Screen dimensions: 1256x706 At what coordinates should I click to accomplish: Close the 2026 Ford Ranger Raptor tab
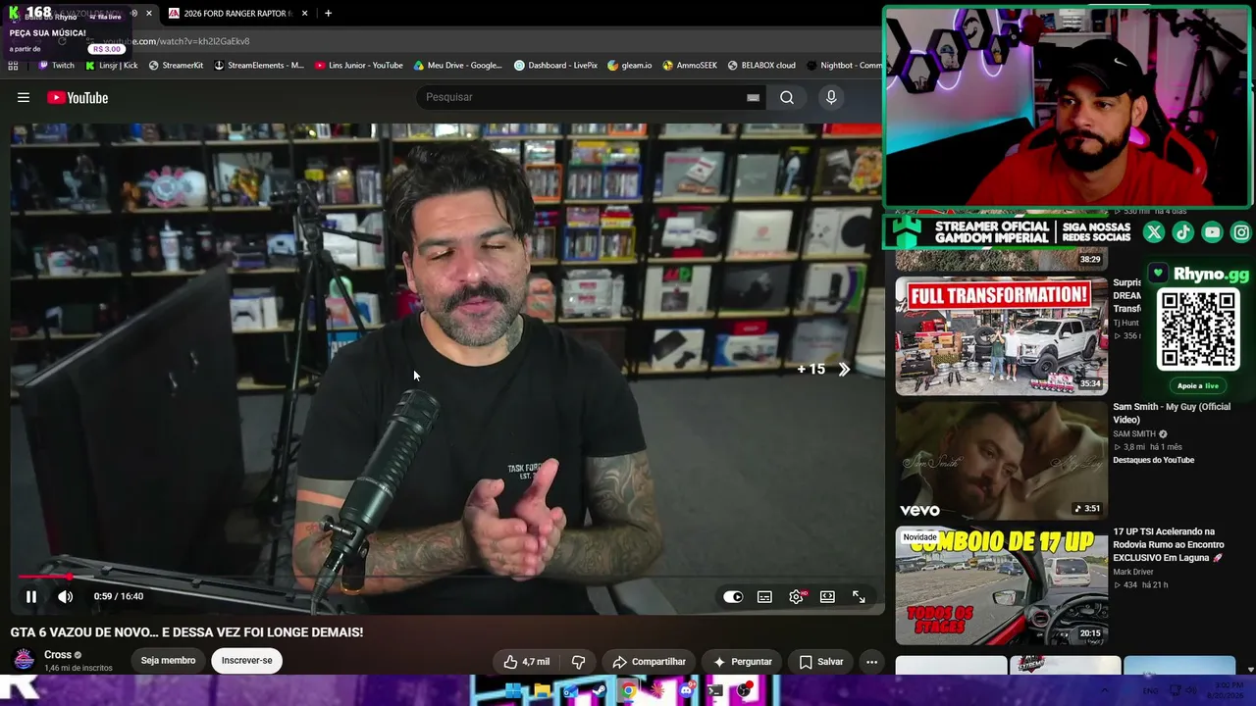pyautogui.click(x=304, y=13)
